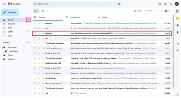Open the Help question mark icon
The height and width of the screenshot is (98, 181).
[160, 4]
